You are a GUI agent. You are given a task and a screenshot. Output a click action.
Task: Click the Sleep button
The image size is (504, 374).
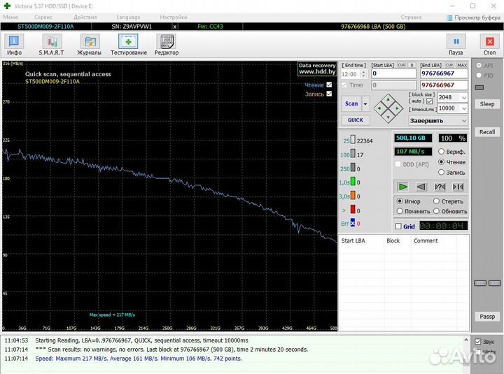click(487, 104)
